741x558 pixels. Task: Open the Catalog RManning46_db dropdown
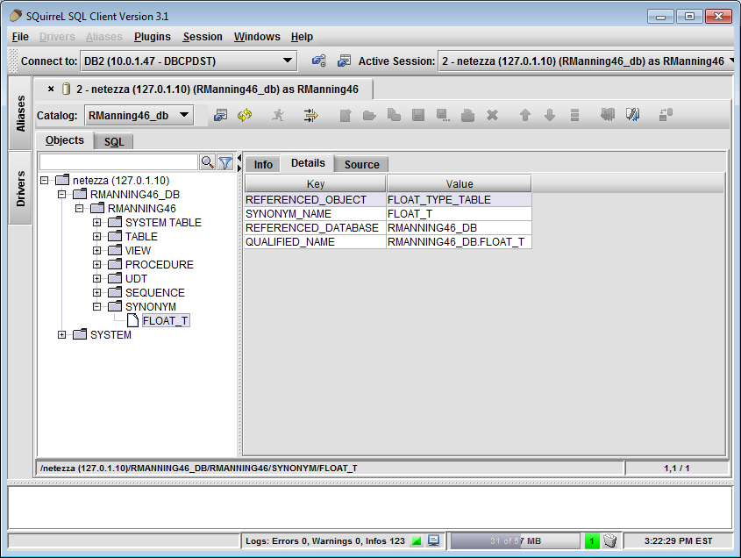click(x=184, y=115)
